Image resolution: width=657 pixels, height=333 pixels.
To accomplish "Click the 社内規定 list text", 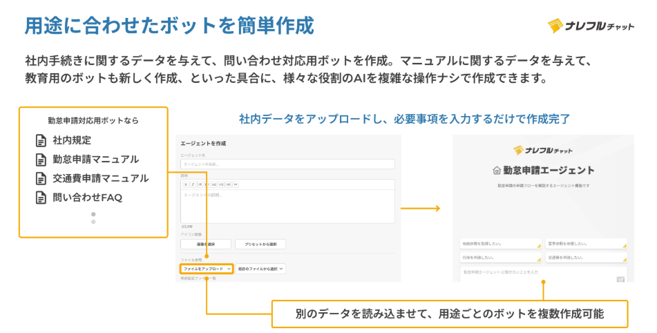I will (x=72, y=140).
